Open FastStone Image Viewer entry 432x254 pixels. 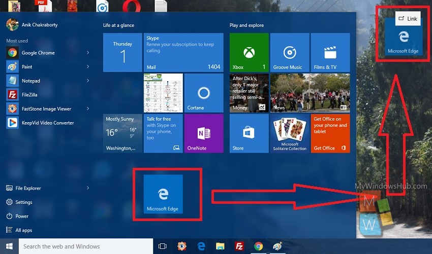pyautogui.click(x=47, y=109)
